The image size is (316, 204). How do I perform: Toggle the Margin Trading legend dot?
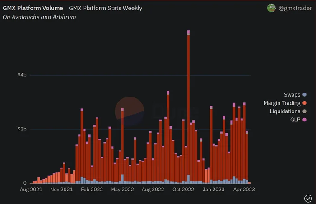pos(305,103)
